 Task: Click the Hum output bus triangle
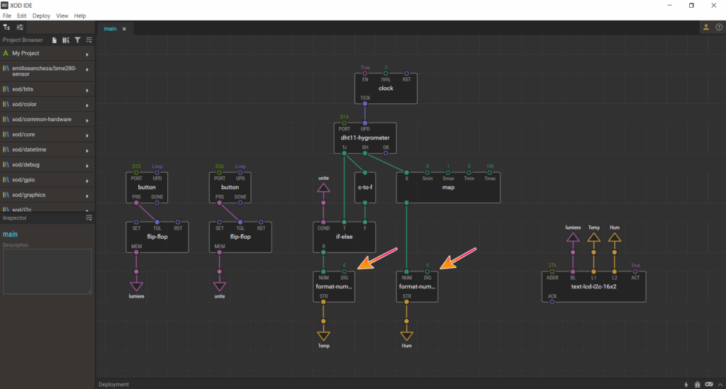pyautogui.click(x=406, y=335)
